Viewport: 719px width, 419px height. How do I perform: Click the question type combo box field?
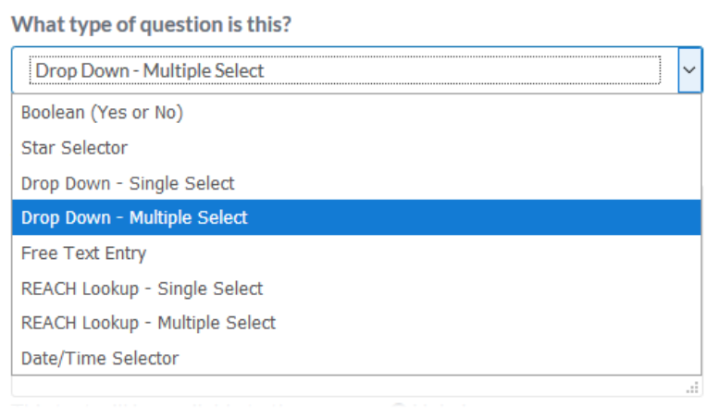click(x=344, y=70)
